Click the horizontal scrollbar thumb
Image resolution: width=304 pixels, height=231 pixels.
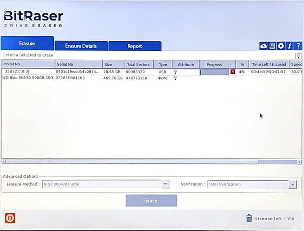[132, 162]
